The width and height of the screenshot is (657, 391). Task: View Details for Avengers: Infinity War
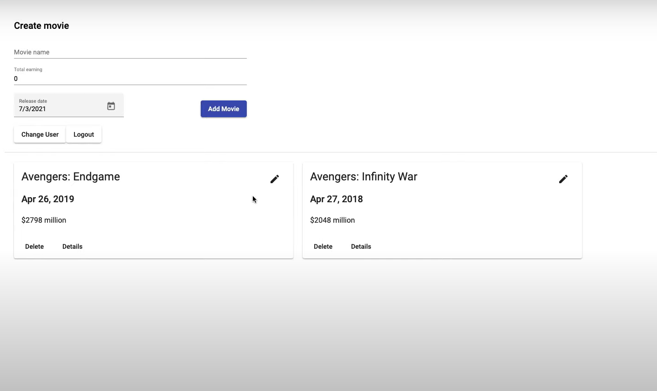coord(361,246)
